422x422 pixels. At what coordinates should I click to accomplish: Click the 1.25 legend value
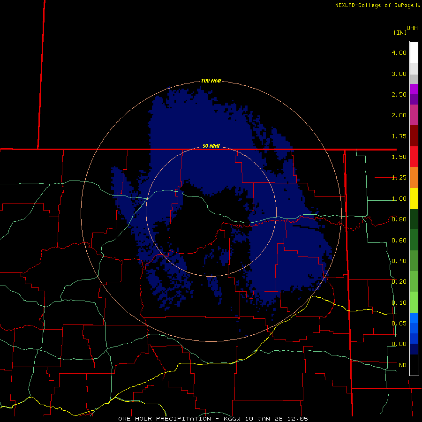tap(399, 178)
